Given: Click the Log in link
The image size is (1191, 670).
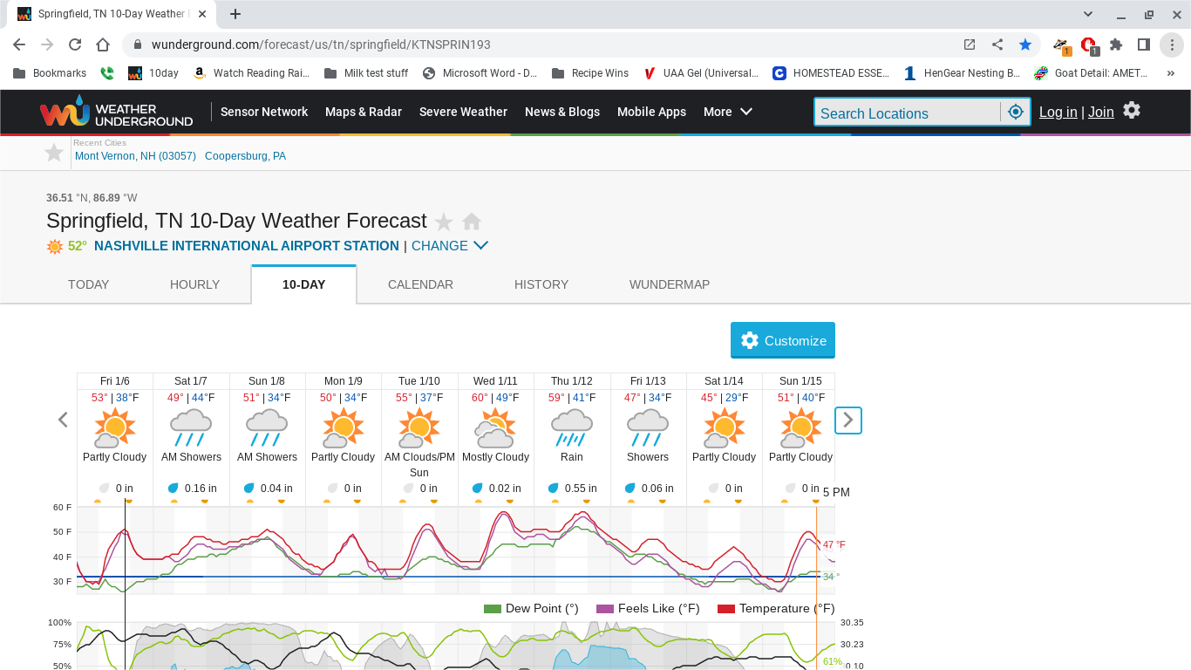Looking at the screenshot, I should coord(1058,112).
